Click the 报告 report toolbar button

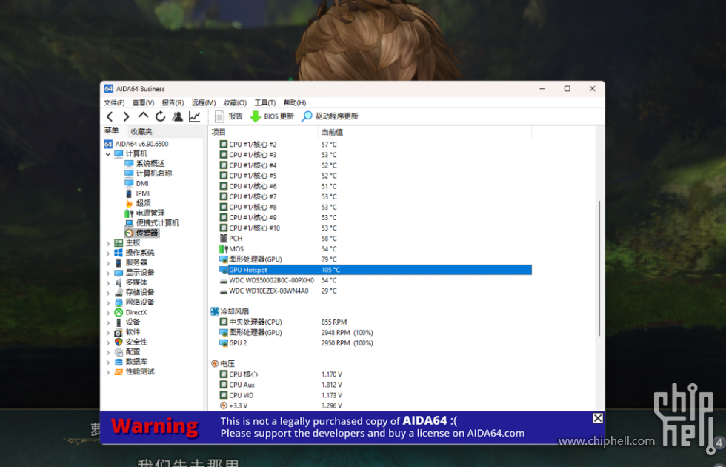(x=229, y=116)
